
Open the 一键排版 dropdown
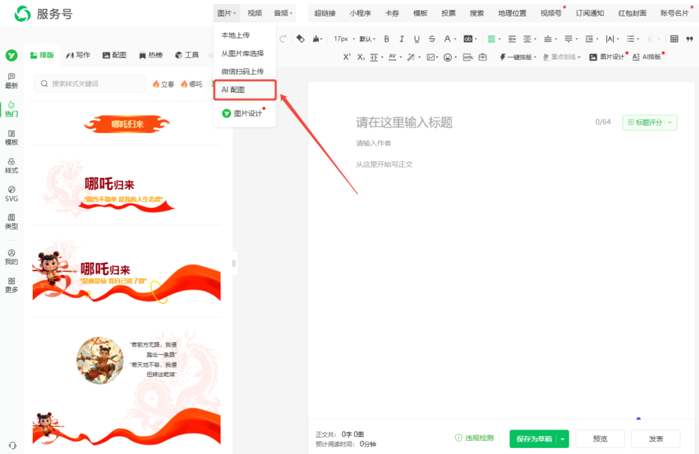(x=517, y=57)
